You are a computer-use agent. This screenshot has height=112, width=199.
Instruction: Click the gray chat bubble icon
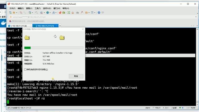(103, 12)
